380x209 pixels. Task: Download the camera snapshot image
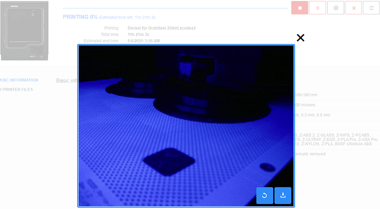[x=283, y=195]
